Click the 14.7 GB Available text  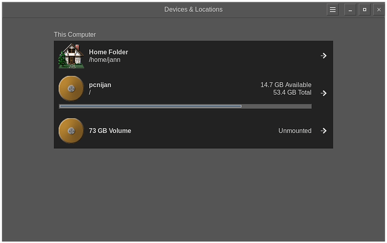(285, 85)
